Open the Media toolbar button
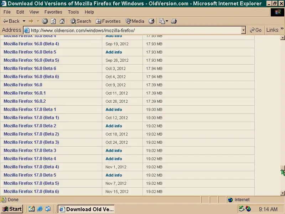The height and width of the screenshot is (214, 285). tap(135, 21)
